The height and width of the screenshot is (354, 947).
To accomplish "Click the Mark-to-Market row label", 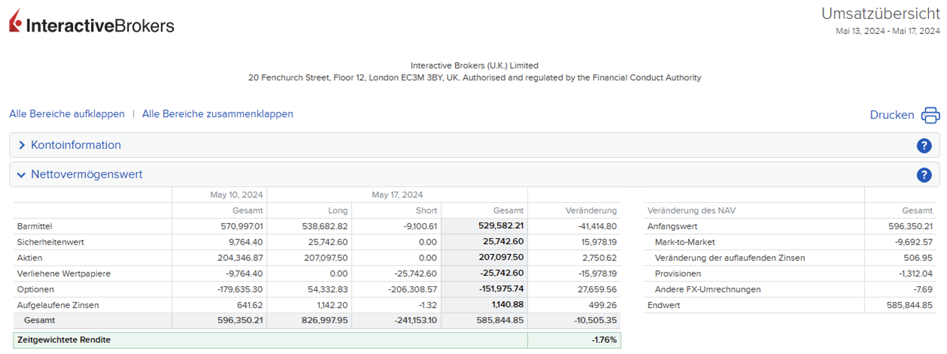I will [684, 242].
